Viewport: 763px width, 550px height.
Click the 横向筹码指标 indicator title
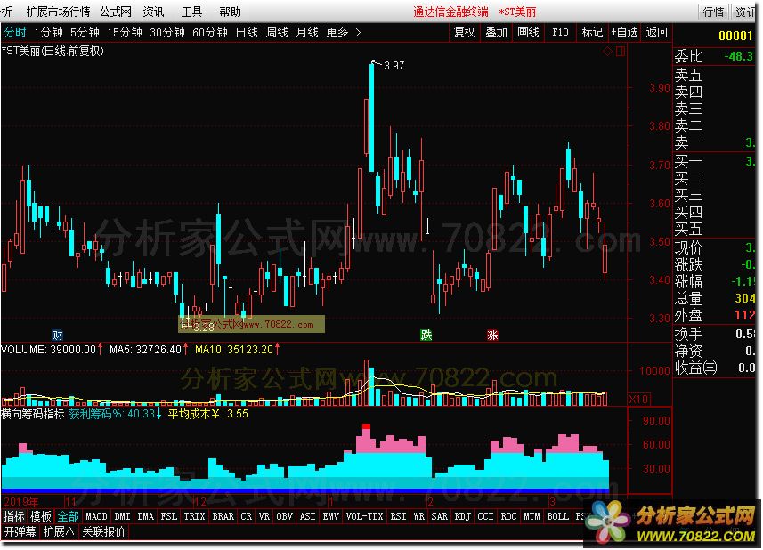pos(33,415)
